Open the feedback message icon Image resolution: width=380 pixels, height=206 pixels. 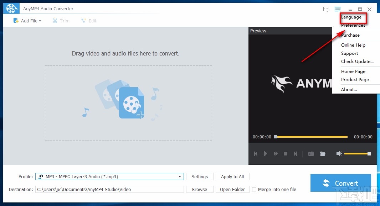tap(326, 9)
